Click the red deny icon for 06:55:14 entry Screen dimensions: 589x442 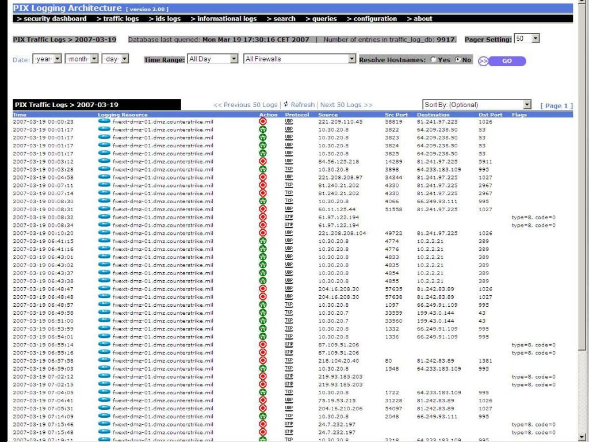[x=263, y=345]
